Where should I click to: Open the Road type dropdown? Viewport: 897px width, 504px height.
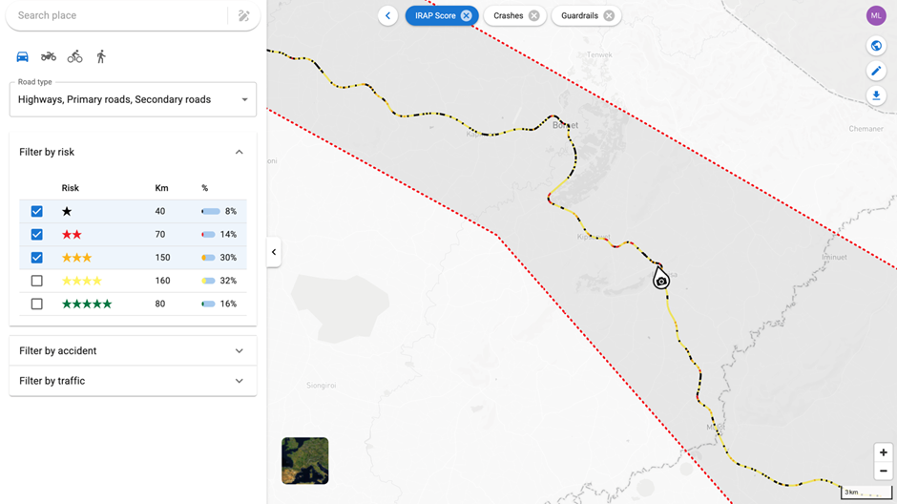tap(133, 99)
